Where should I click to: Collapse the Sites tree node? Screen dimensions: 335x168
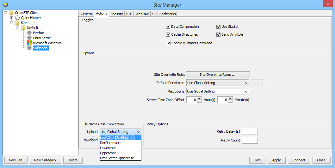[x=11, y=23]
